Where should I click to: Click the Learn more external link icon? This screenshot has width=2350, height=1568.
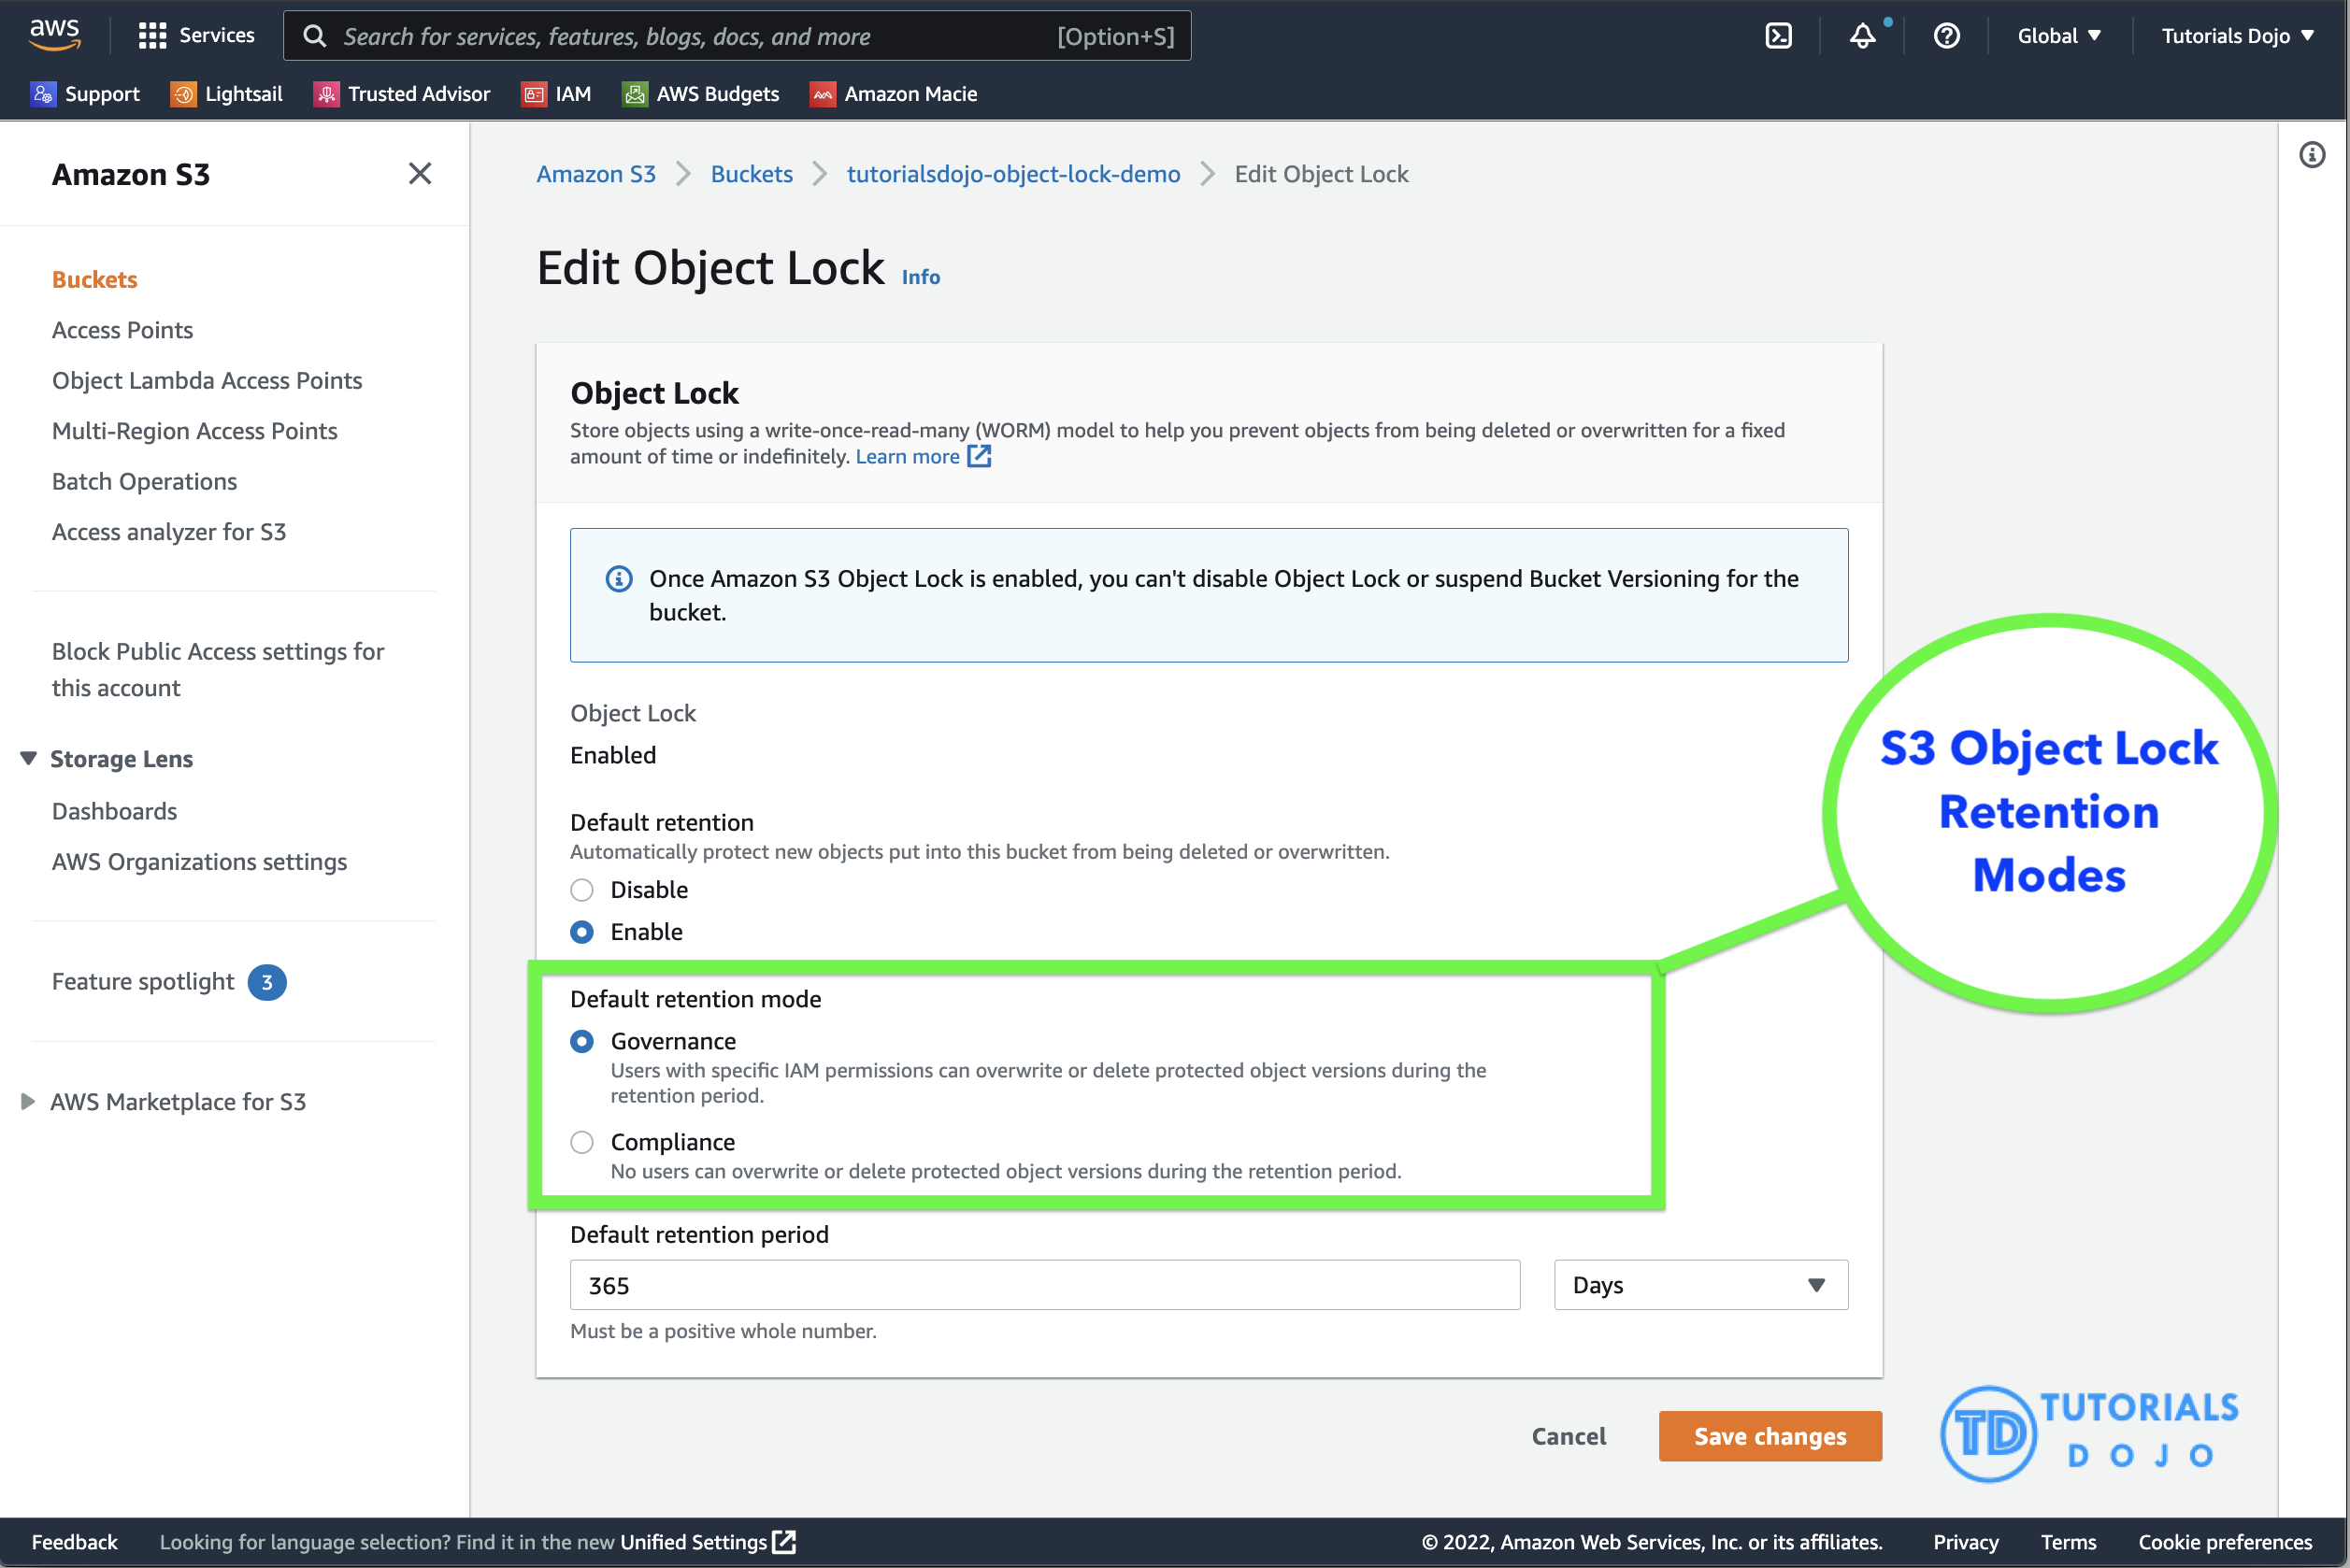980,456
